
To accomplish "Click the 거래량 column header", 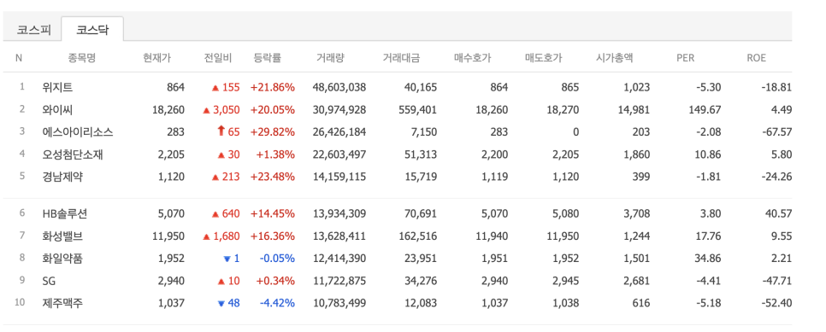I will coord(330,58).
